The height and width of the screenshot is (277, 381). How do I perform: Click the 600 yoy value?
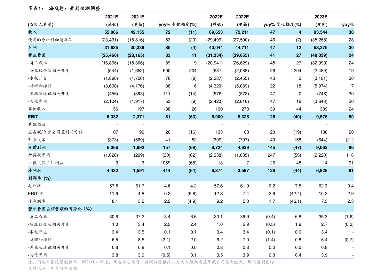[167, 70]
